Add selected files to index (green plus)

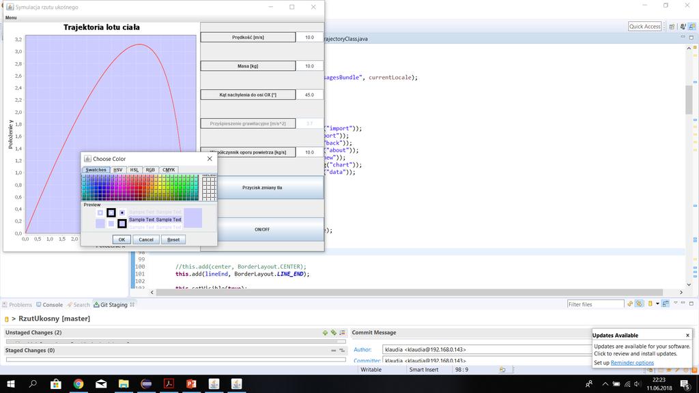[325, 332]
